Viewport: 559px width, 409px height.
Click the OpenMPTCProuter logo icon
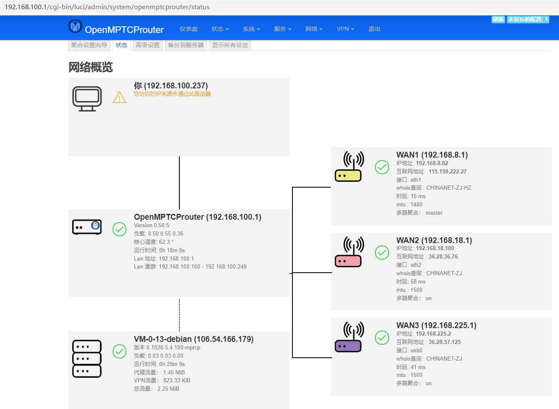(x=75, y=26)
